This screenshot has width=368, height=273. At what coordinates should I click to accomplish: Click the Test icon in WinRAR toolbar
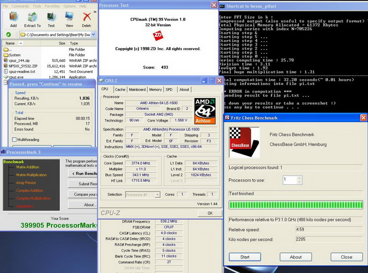[x=52, y=17]
